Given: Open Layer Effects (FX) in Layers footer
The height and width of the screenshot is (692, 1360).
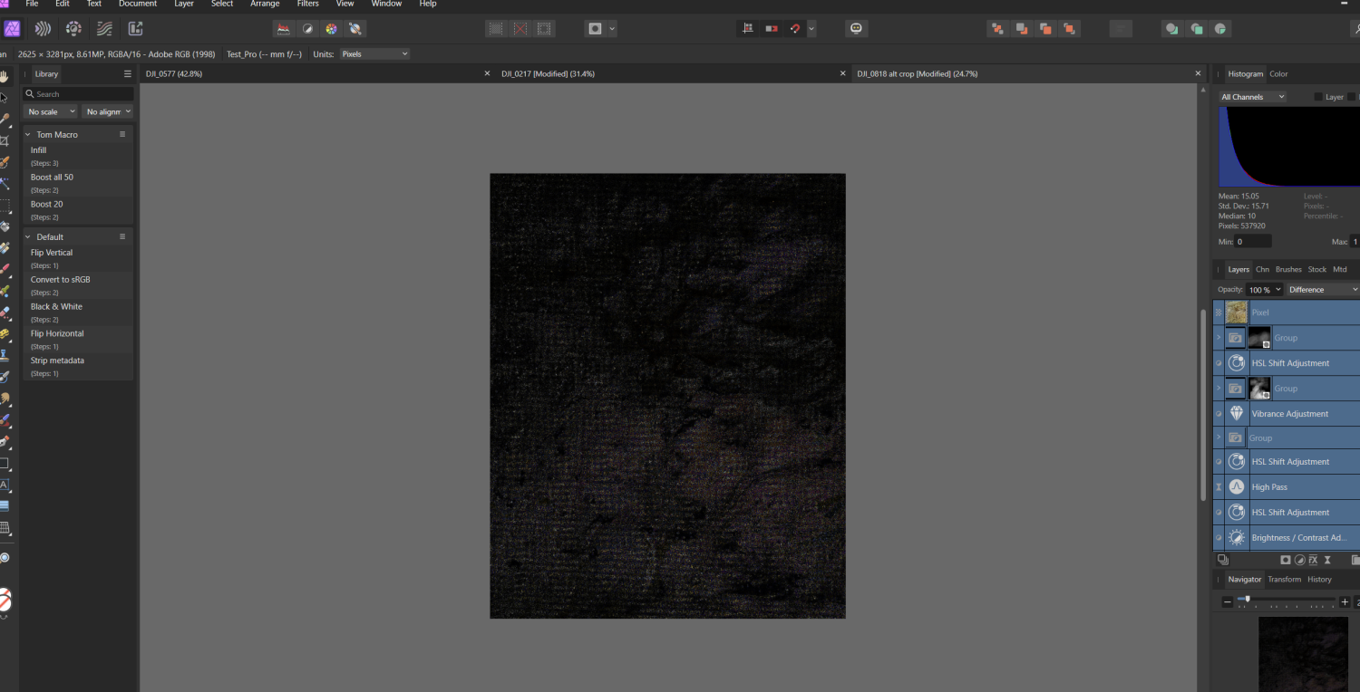Looking at the screenshot, I should point(1313,561).
